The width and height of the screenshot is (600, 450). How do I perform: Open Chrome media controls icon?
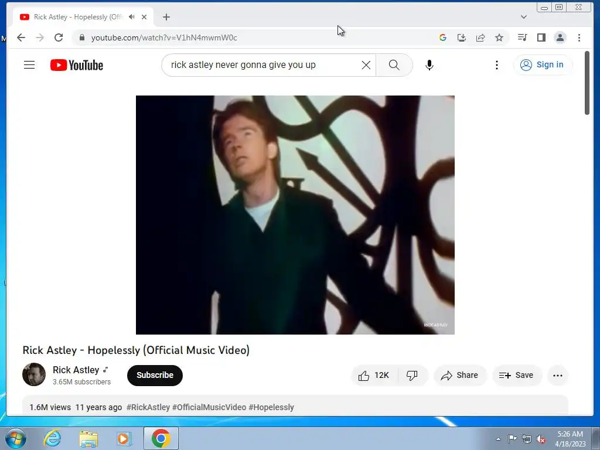click(522, 37)
